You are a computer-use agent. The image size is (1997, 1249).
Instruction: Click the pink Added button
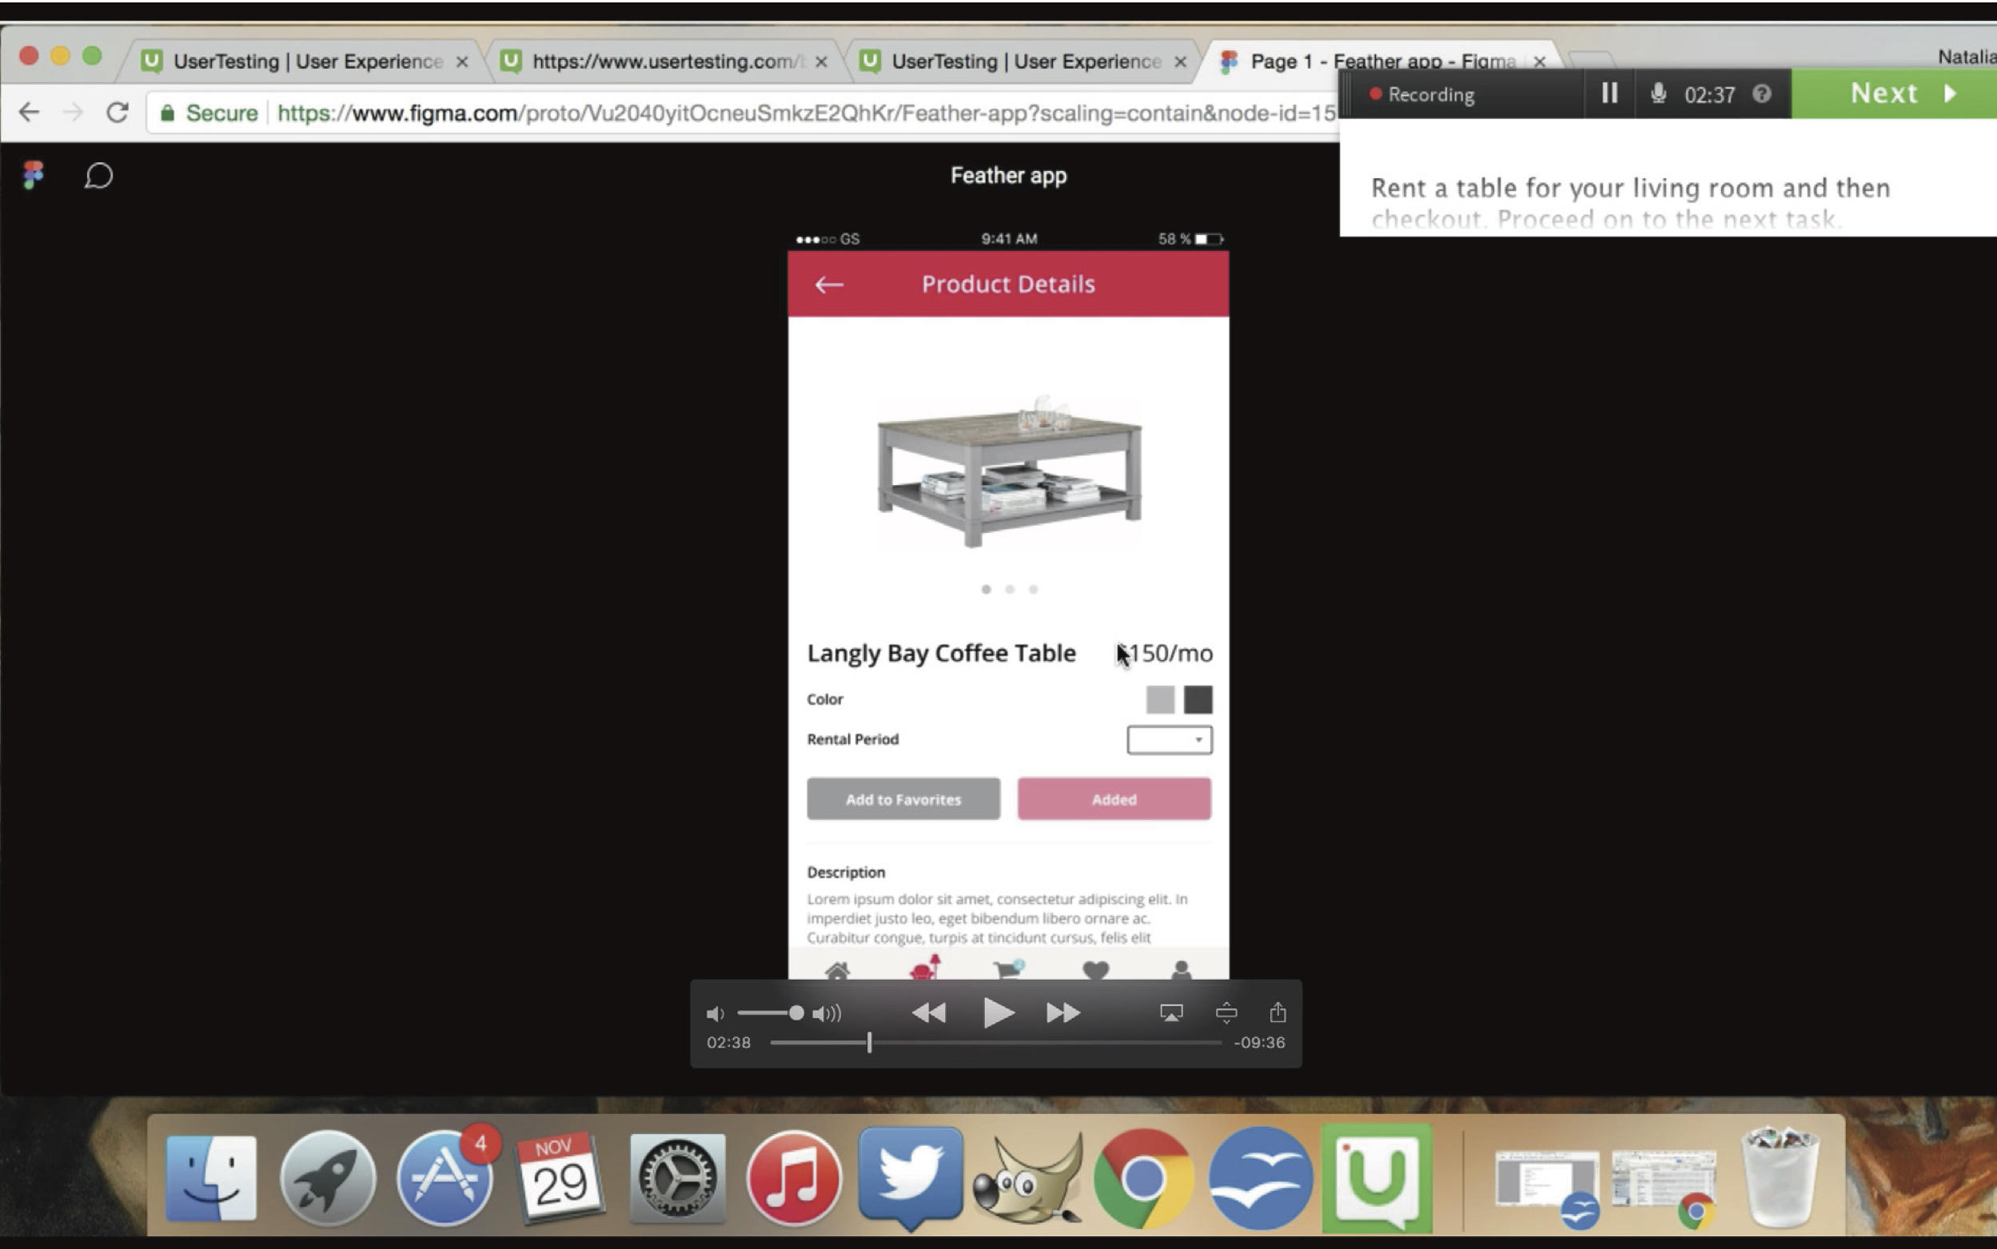click(1114, 799)
